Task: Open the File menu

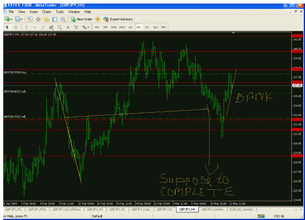Action: (11, 12)
